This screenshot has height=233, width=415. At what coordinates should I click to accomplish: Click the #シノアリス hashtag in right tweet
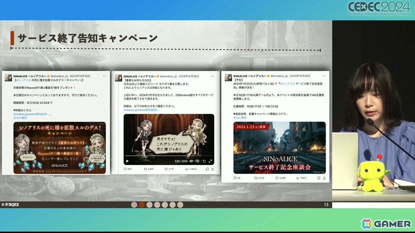(287, 83)
